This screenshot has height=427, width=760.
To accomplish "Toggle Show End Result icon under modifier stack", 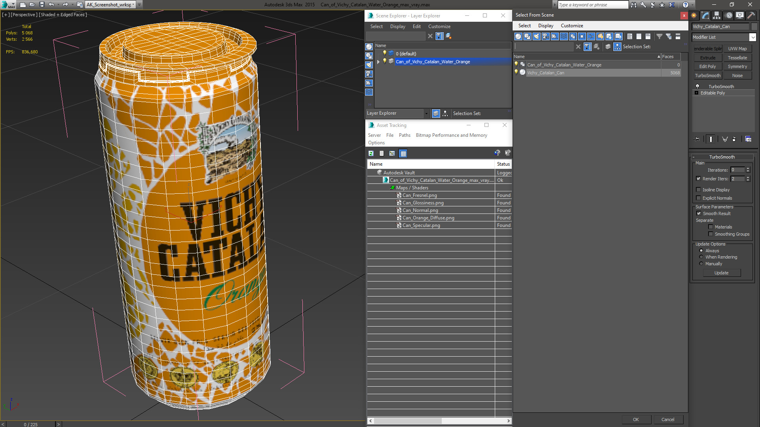I will click(711, 139).
